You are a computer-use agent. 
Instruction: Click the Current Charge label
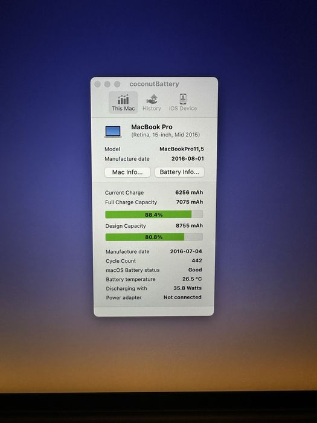pos(124,193)
